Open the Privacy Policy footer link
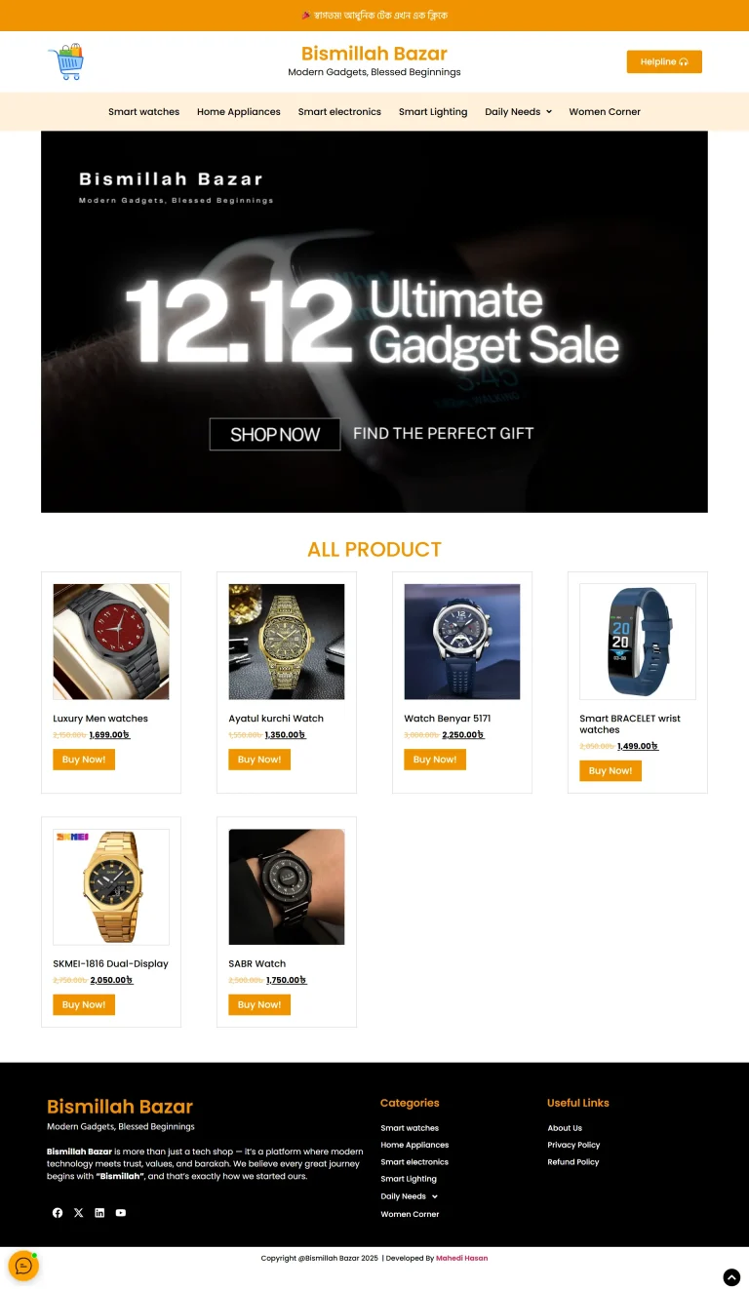Viewport: 749px width, 1289px height. click(573, 1145)
